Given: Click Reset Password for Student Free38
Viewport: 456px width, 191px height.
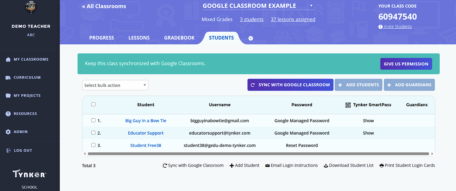Looking at the screenshot, I should click(x=302, y=145).
